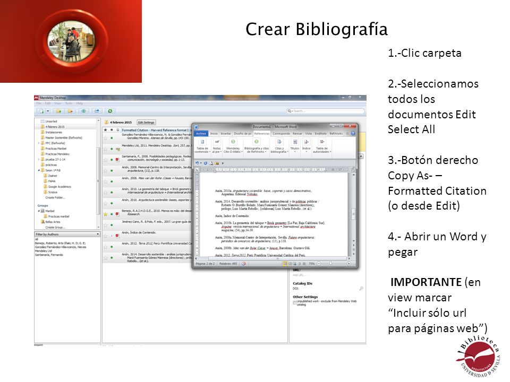This screenshot has height=382, width=510.
Task: Toggle favorite star for Jiménez Cano 2007 row
Action: tap(105, 225)
